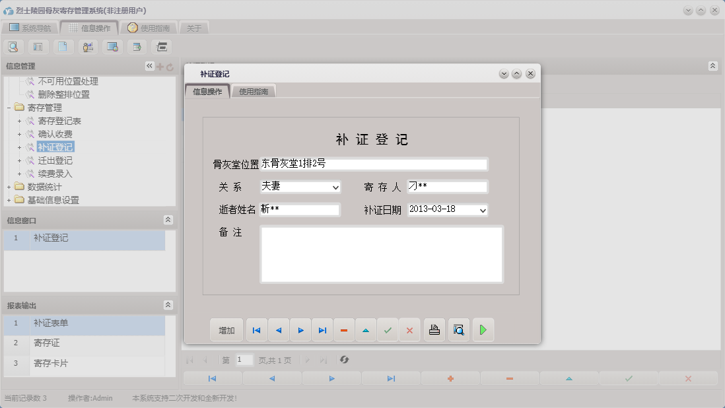725x408 pixels.
Task: Click the printer icon in the 补证登记 dialog
Action: (434, 329)
